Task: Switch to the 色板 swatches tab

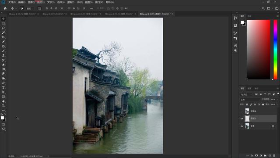Action: (249, 16)
